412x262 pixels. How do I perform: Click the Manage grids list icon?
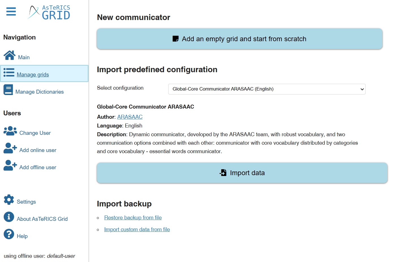(x=9, y=72)
